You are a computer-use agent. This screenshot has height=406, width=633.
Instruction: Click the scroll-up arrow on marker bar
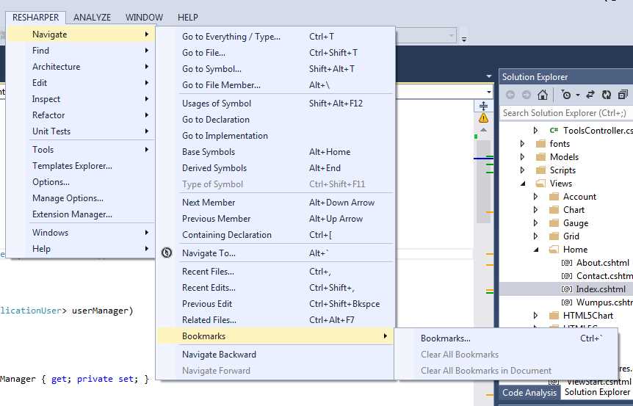point(483,130)
